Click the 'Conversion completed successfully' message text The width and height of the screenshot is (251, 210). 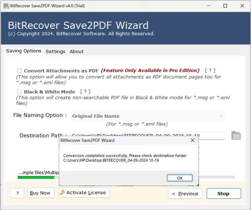coord(125,156)
